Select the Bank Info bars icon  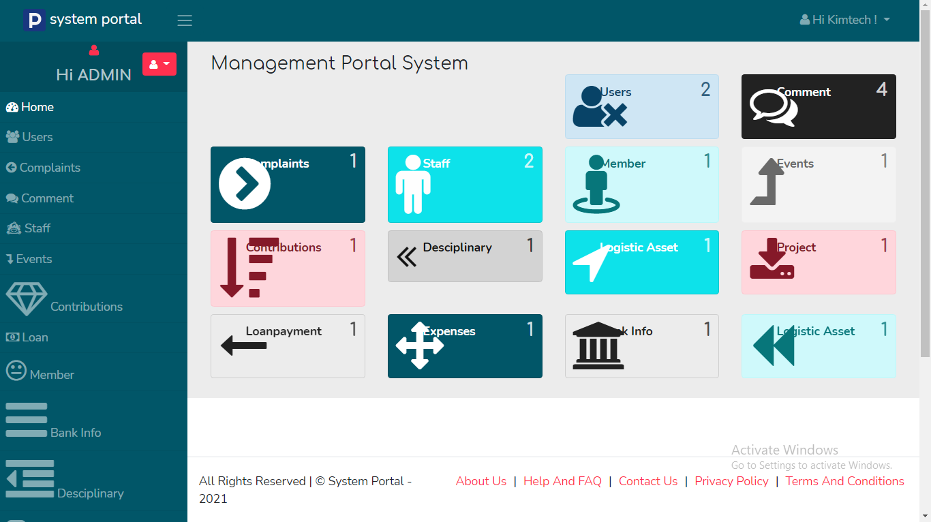coord(26,418)
